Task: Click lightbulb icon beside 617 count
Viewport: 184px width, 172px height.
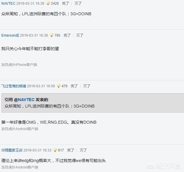Action: click(55, 150)
